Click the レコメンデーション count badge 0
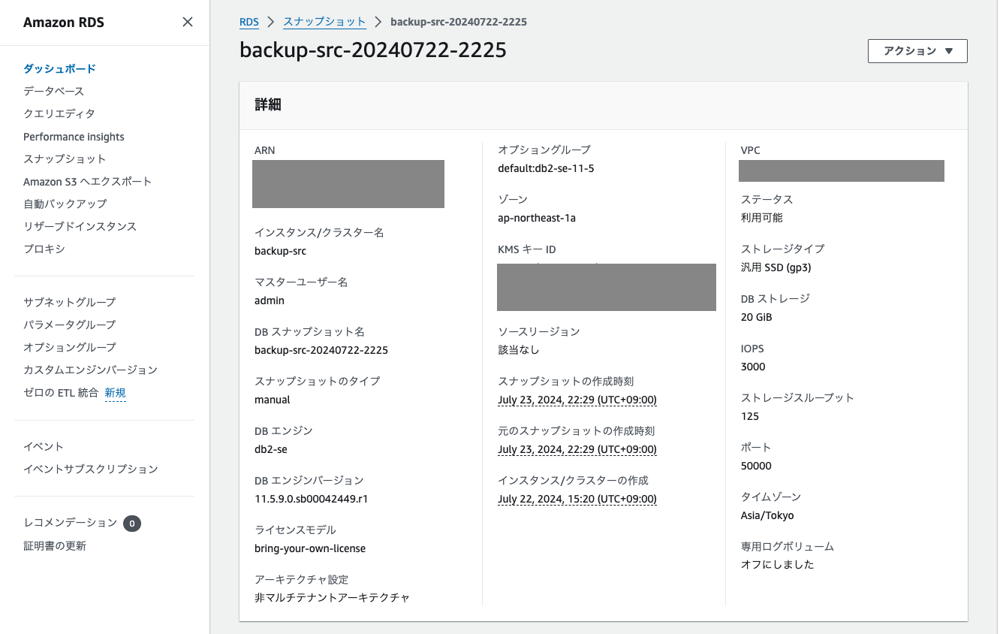The height and width of the screenshot is (634, 1000). 132,524
